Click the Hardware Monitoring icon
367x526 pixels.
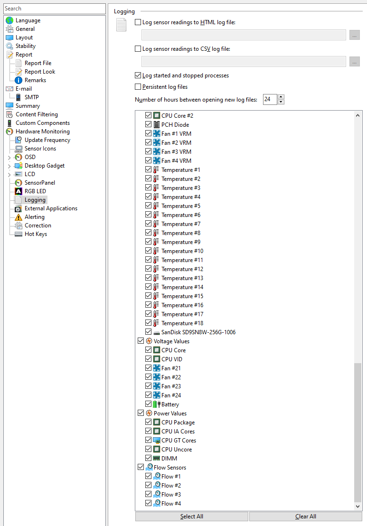(9, 131)
